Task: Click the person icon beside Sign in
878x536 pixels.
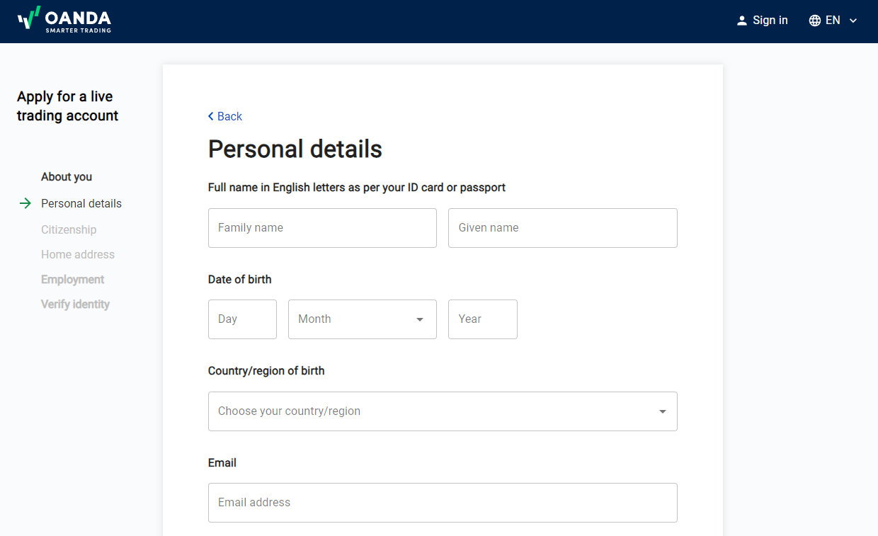Action: [x=742, y=21]
